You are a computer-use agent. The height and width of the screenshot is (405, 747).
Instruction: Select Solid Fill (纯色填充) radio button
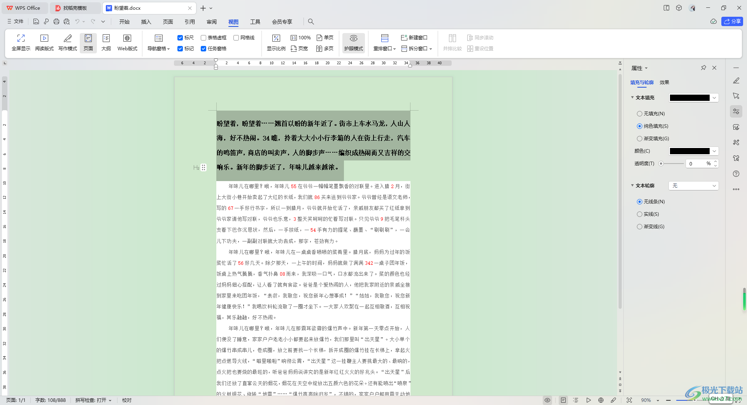pyautogui.click(x=639, y=126)
